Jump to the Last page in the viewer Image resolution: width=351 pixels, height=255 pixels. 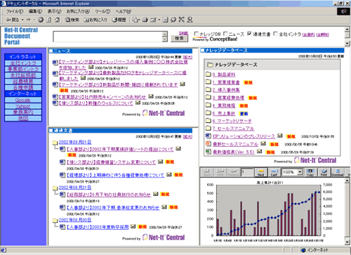[274, 172]
